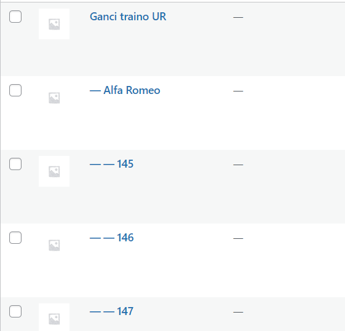Check the box for category 145
Image resolution: width=345 pixels, height=331 pixels.
point(15,164)
